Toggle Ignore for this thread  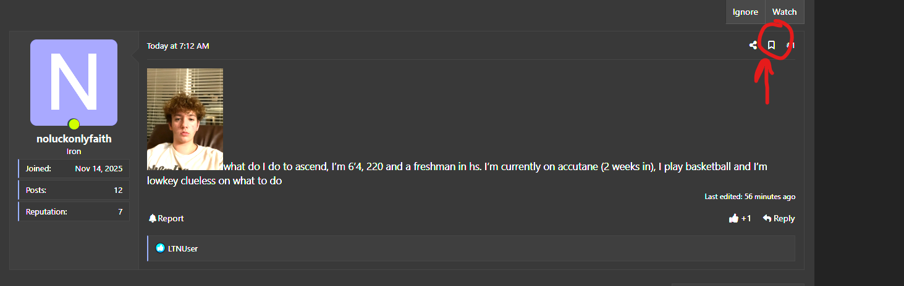point(745,12)
